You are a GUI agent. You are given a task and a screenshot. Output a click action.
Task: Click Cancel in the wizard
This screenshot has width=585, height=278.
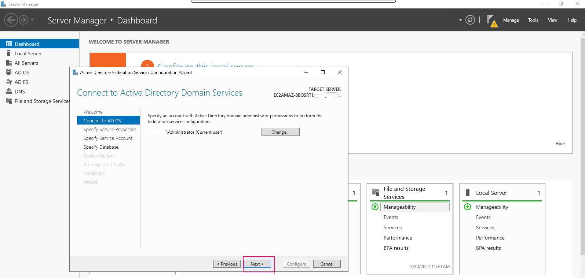[x=327, y=264]
